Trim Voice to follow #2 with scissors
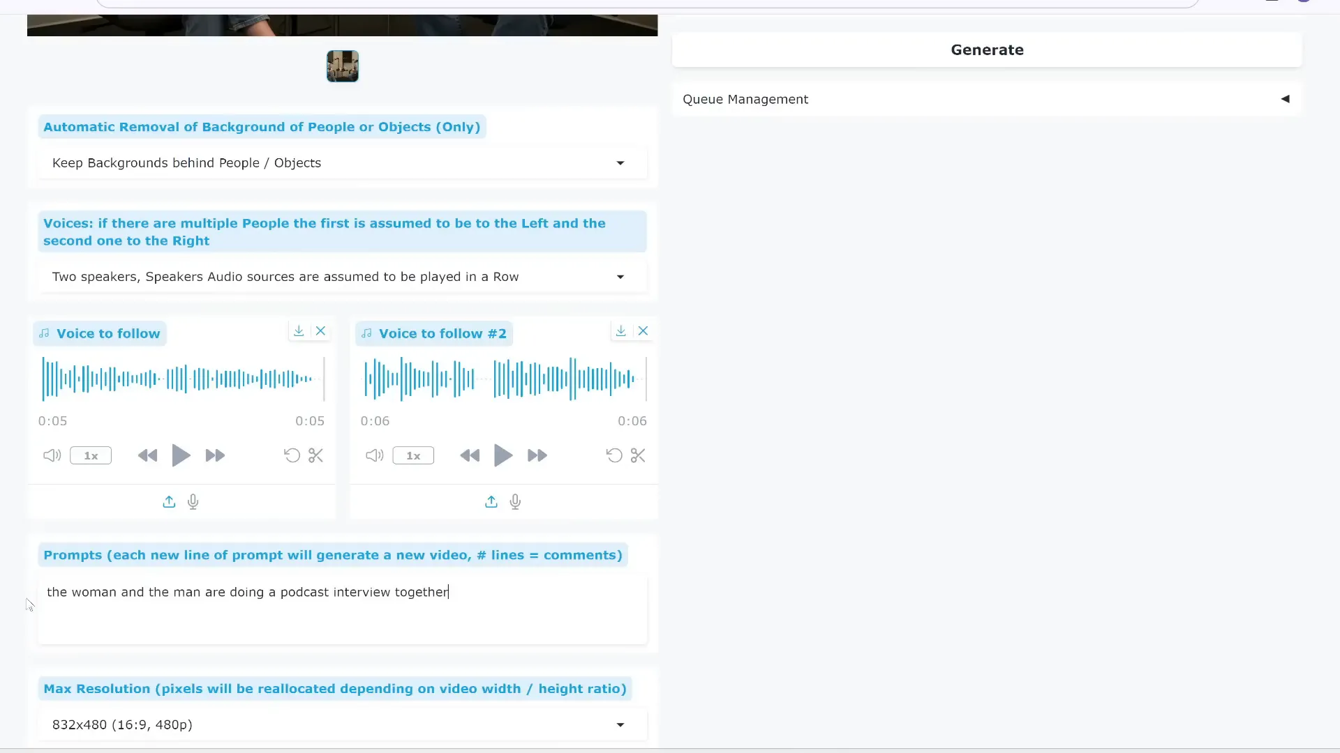 click(x=638, y=456)
